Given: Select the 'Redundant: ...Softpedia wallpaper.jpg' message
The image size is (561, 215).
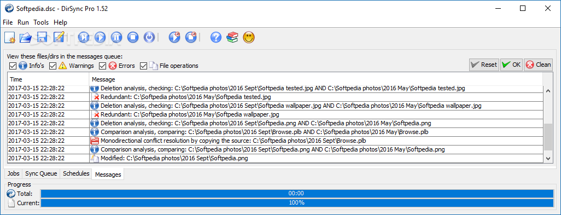Looking at the screenshot, I should pyautogui.click(x=316, y=114).
